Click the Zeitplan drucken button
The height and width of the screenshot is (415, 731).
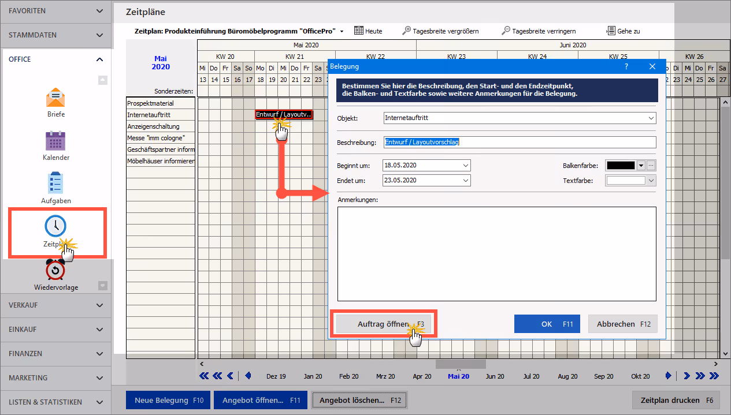676,400
